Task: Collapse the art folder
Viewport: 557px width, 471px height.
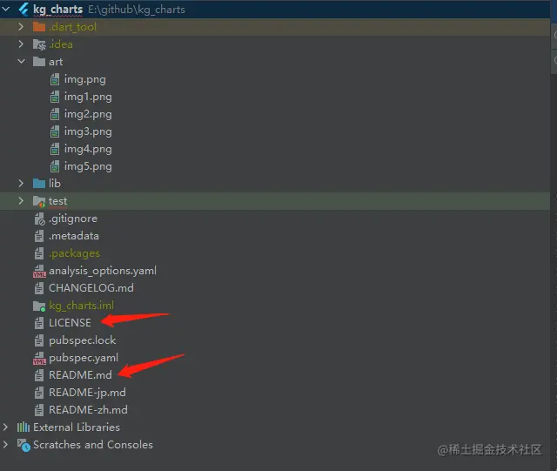Action: pos(21,62)
